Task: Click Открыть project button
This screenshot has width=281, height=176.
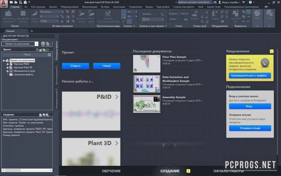Action: tap(76, 66)
